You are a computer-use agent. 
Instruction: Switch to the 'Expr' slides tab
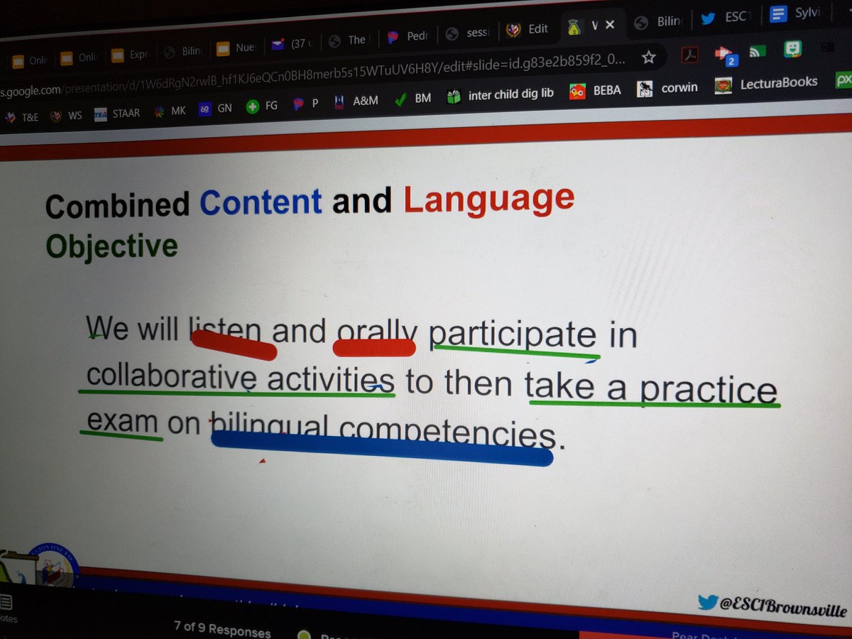129,54
